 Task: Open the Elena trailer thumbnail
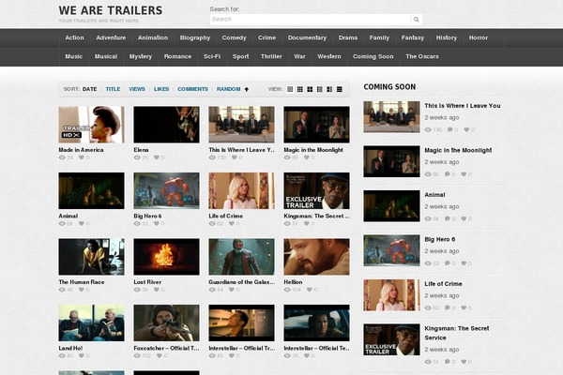167,125
